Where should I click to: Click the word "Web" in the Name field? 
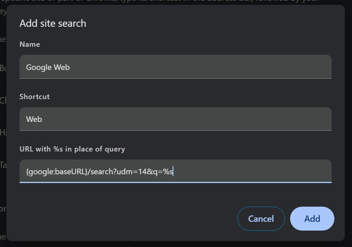click(62, 67)
